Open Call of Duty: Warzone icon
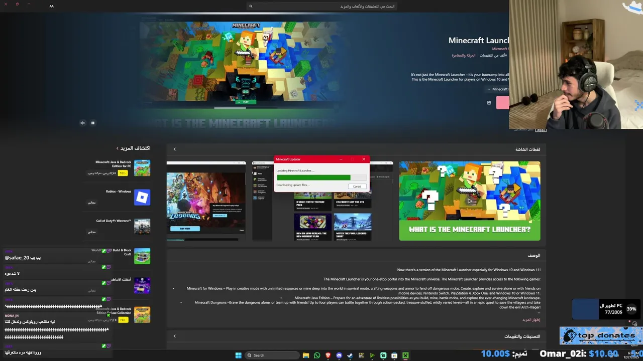The height and width of the screenshot is (361, 643). coord(142,227)
